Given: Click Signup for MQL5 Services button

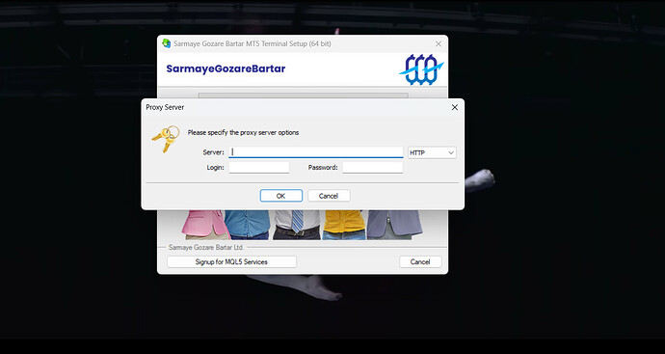Looking at the screenshot, I should (x=231, y=262).
